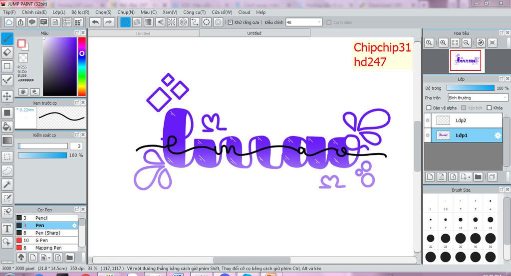Screen dimensions: 511x276
Task: Open the Điều chỉnh correction value dropdown
Action: pyautogui.click(x=304, y=22)
